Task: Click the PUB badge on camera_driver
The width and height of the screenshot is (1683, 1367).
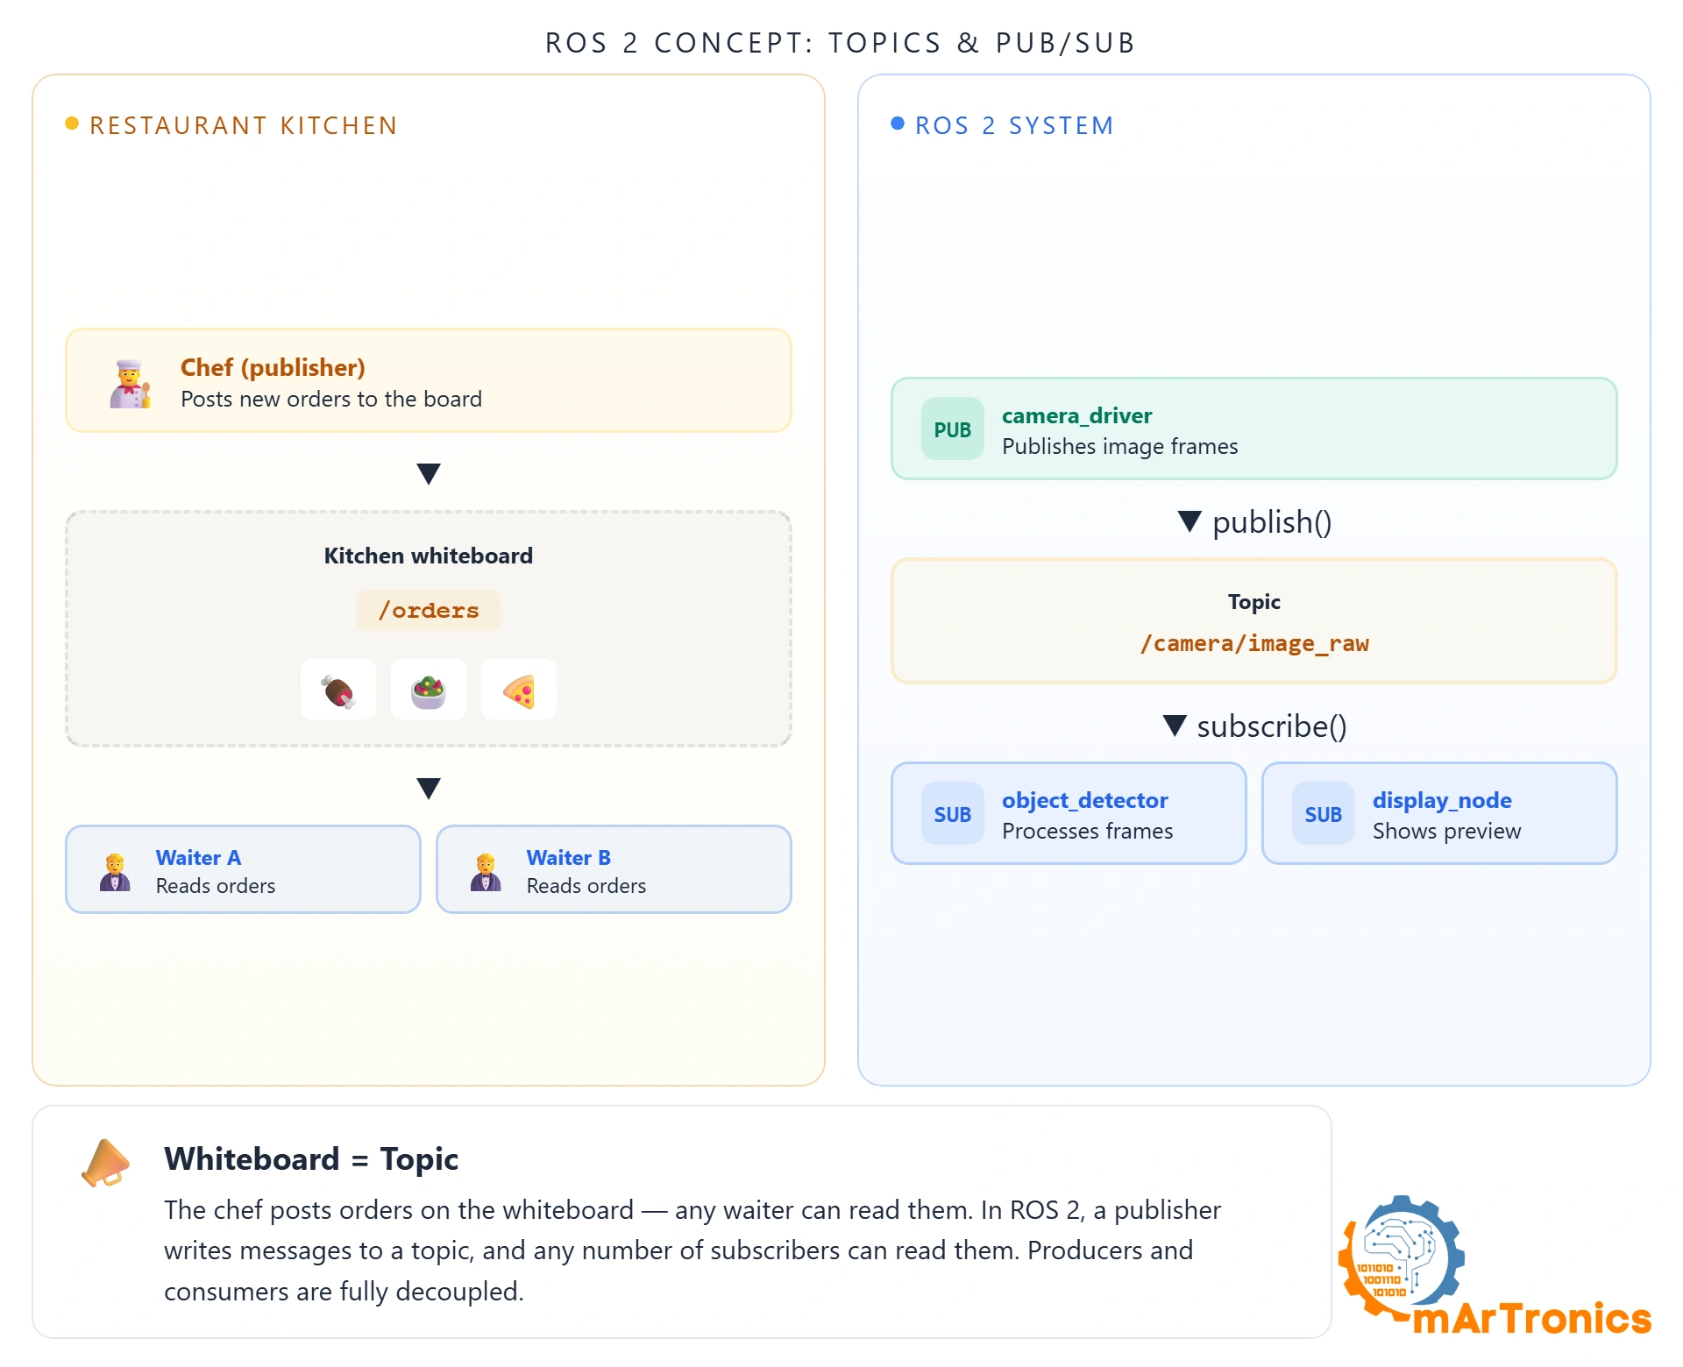Action: [953, 429]
